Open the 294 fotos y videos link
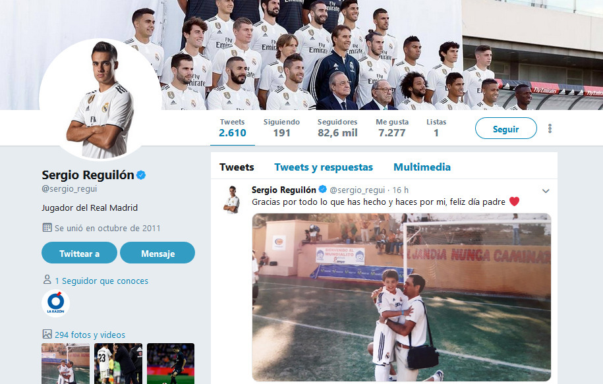603x384 pixels. tap(90, 335)
